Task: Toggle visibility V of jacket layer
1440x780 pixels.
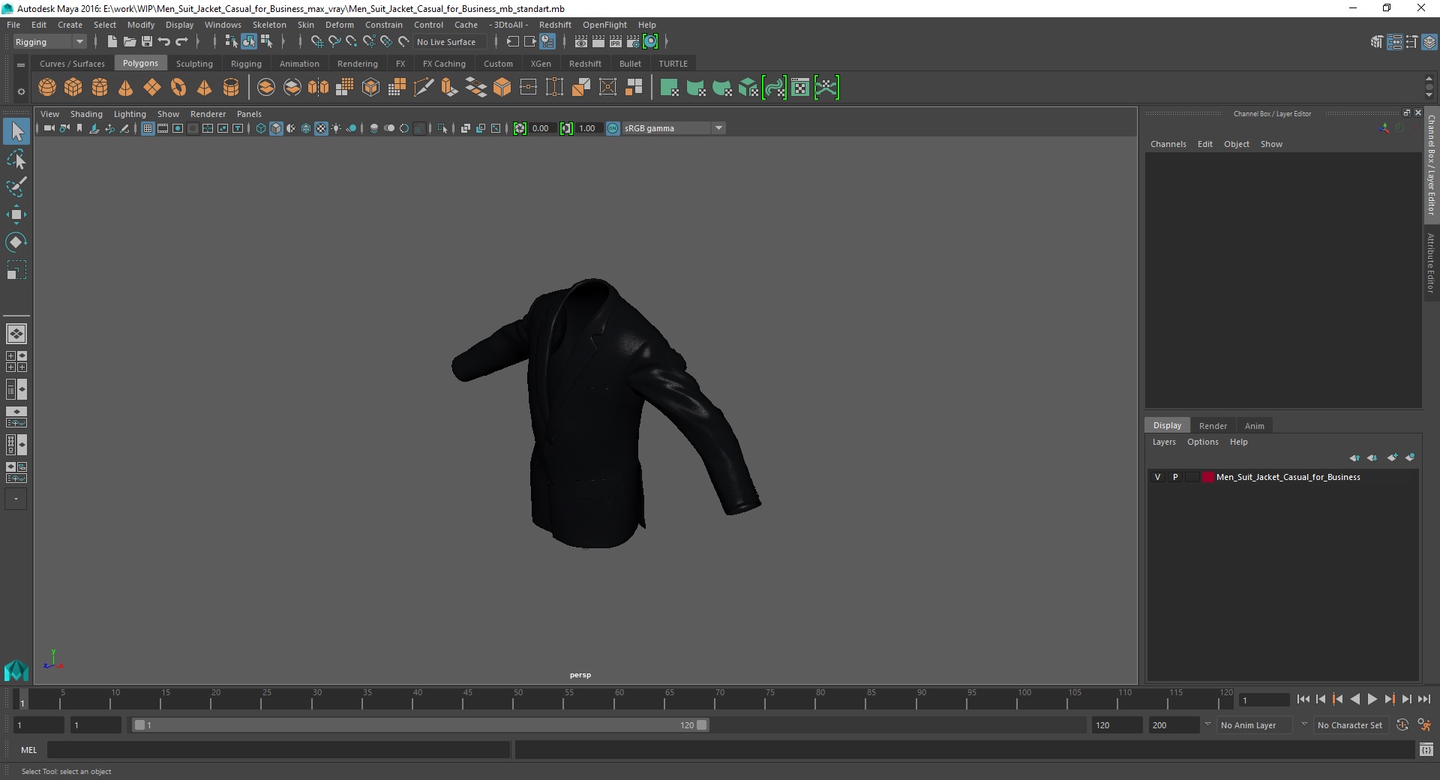Action: pyautogui.click(x=1157, y=477)
